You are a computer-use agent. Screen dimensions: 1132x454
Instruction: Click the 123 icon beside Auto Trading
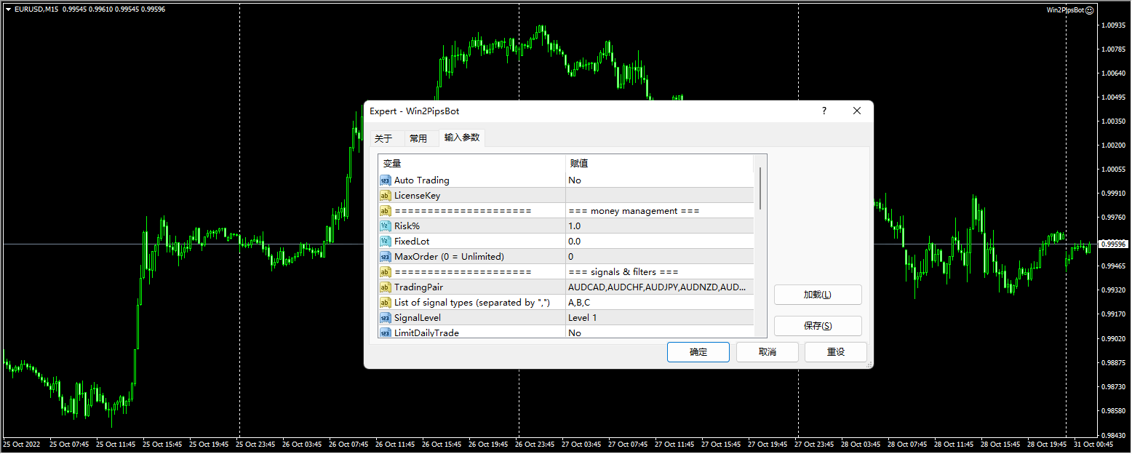tap(386, 180)
